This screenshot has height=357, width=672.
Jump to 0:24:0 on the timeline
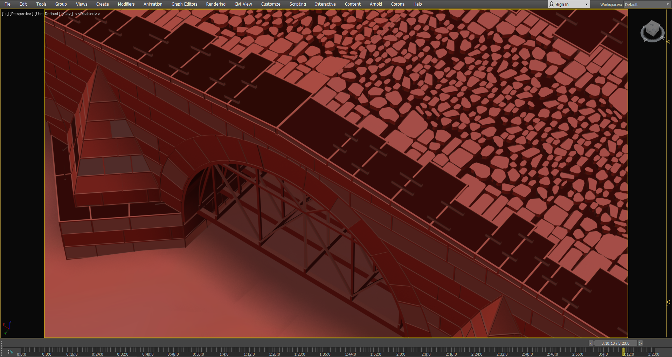point(97,354)
